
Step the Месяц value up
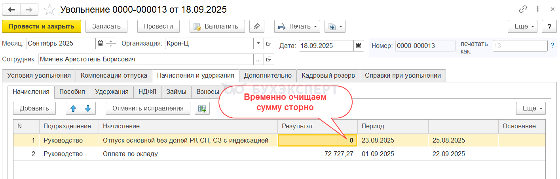[x=111, y=41]
